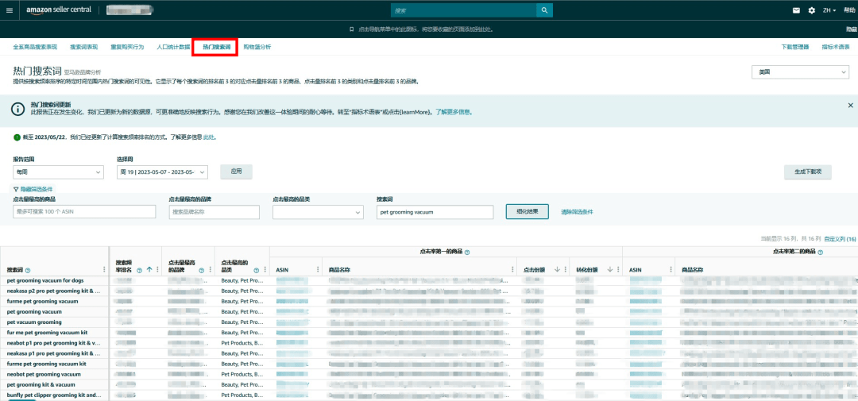The width and height of the screenshot is (858, 401).
Task: Open the settings gear icon
Action: pyautogui.click(x=811, y=10)
